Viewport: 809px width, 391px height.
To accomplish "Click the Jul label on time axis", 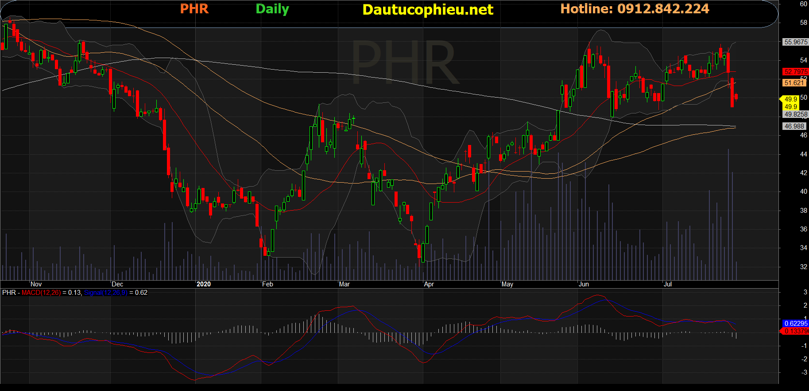I will pos(668,284).
